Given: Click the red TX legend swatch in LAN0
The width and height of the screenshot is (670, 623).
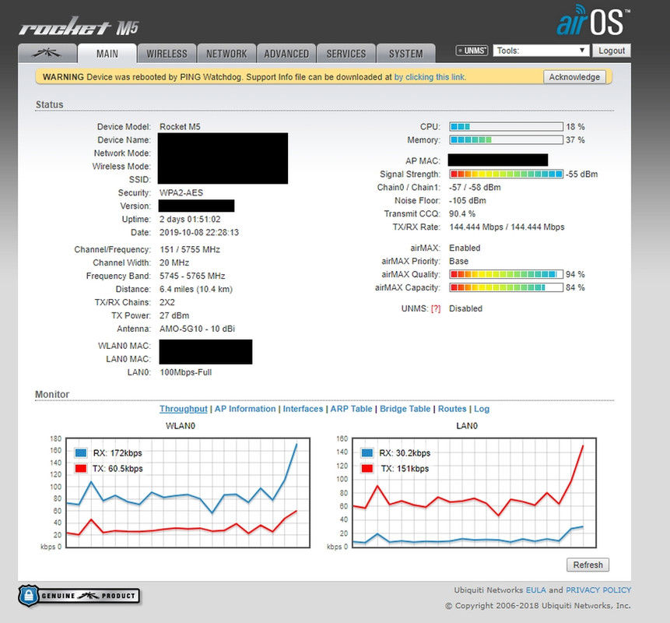Looking at the screenshot, I should (367, 468).
